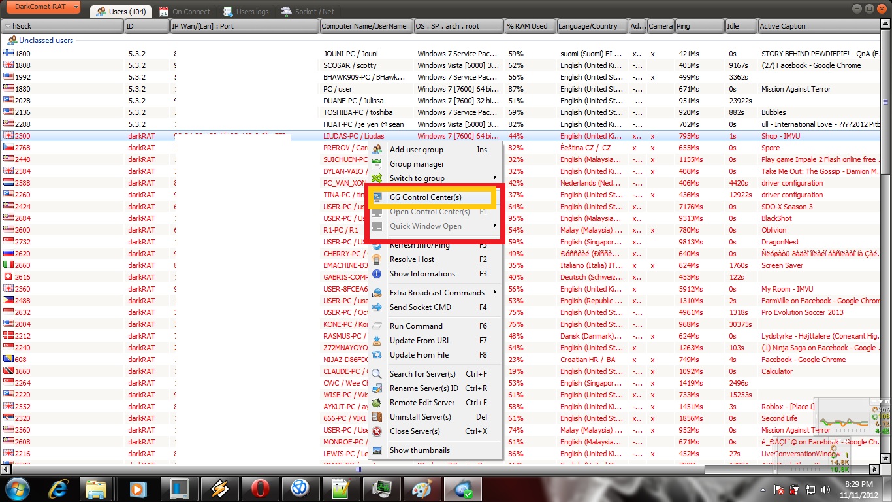Click the Swiss flag on row 2616
Image resolution: width=892 pixels, height=502 pixels.
[8, 277]
